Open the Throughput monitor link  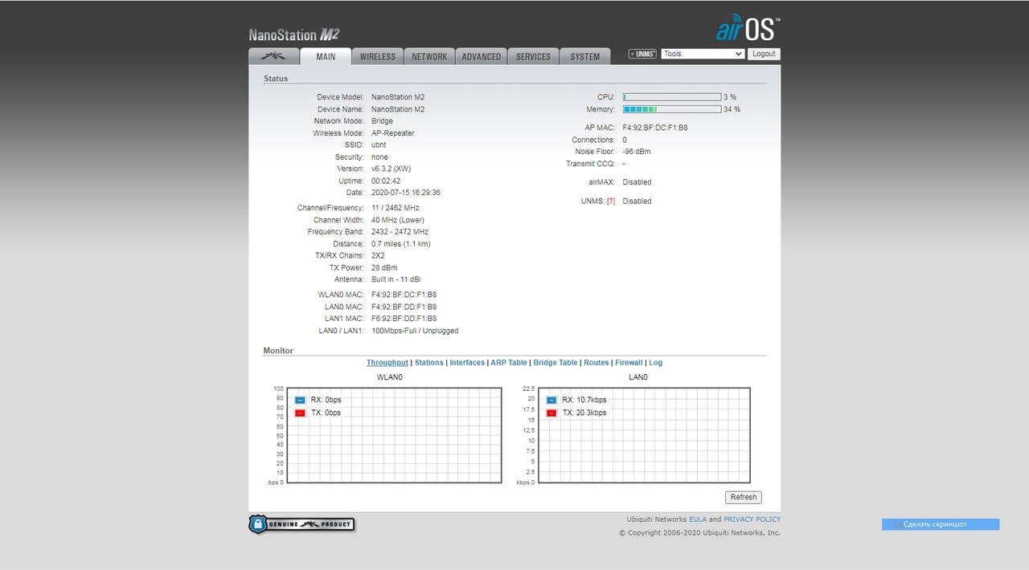[387, 363]
